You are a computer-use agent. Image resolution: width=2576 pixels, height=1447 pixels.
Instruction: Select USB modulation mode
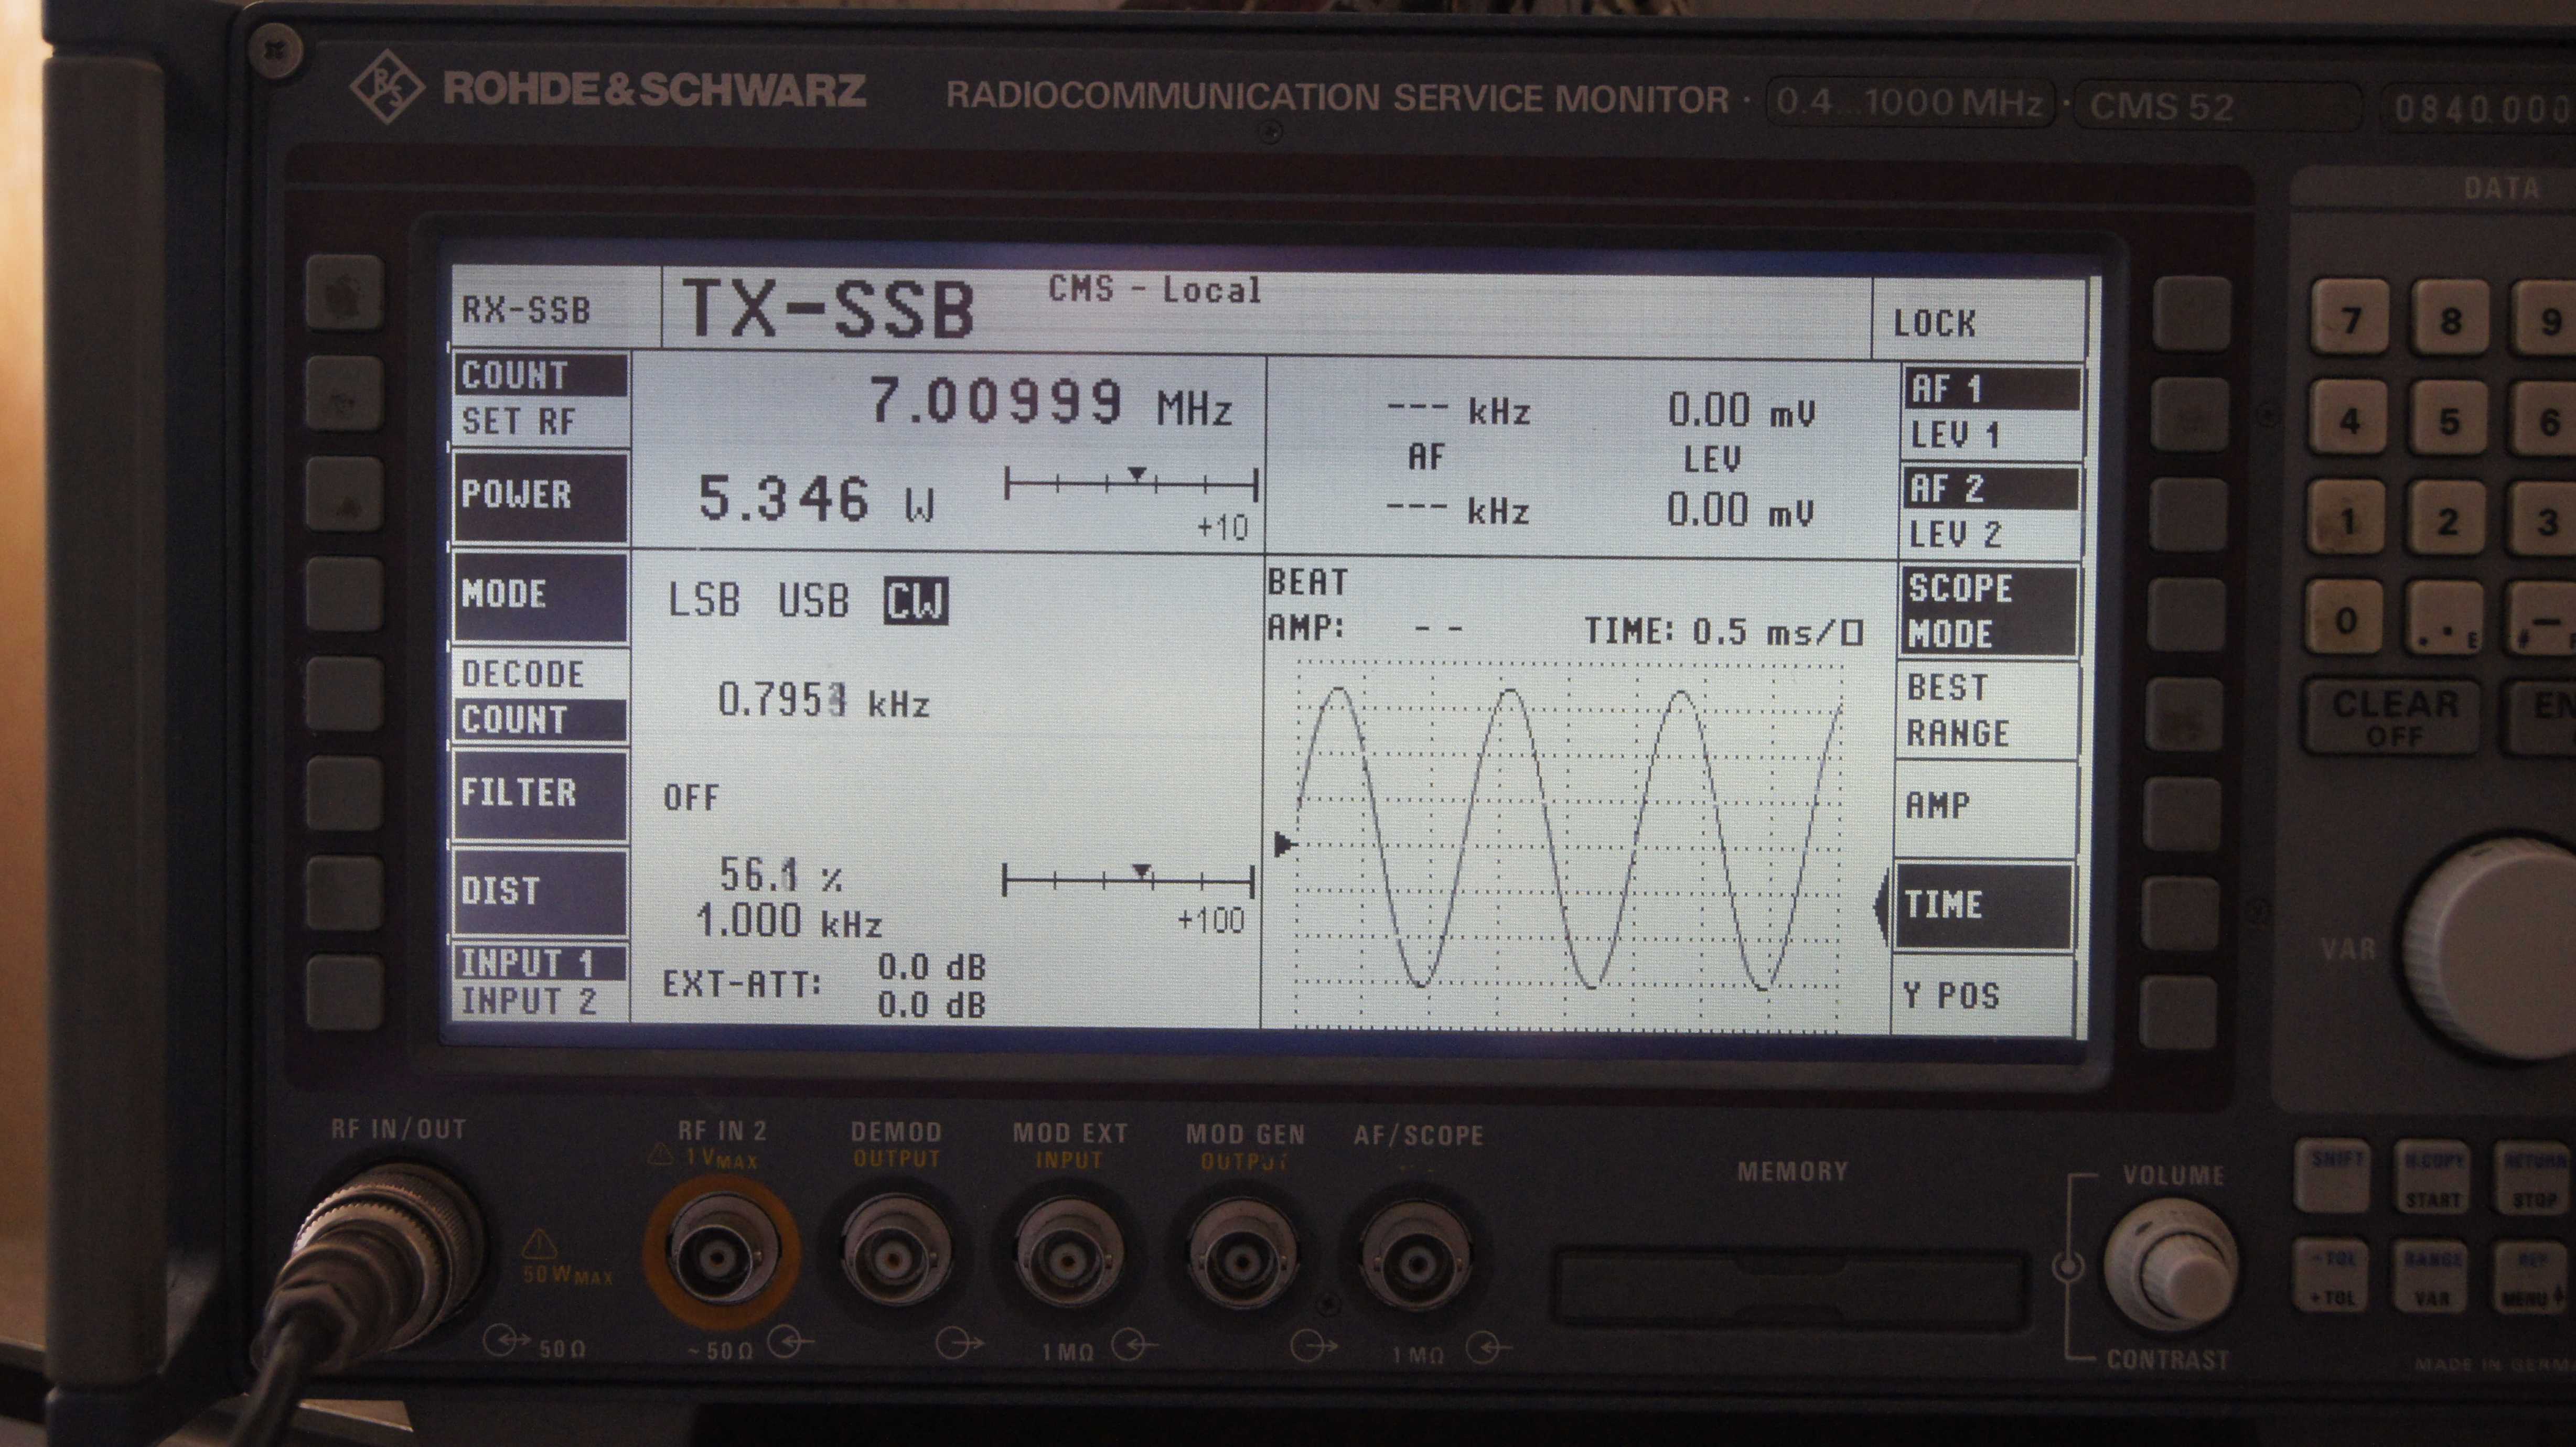click(x=813, y=601)
